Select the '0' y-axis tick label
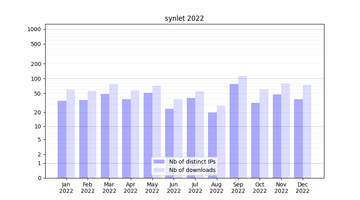 click(39, 178)
